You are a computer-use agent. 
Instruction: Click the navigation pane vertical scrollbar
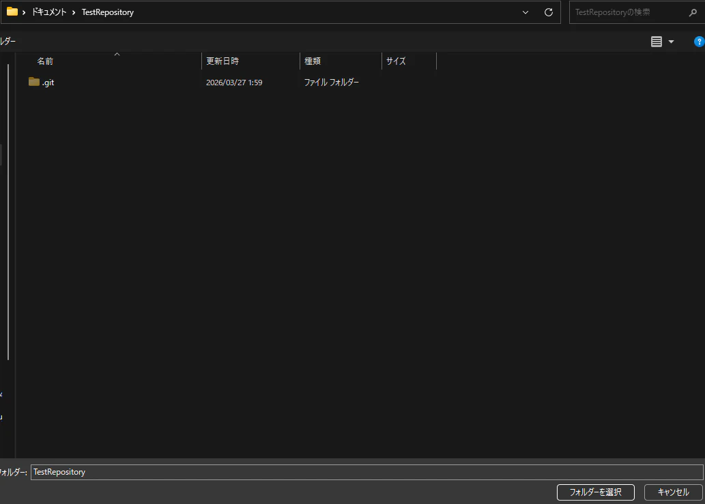(x=8, y=212)
